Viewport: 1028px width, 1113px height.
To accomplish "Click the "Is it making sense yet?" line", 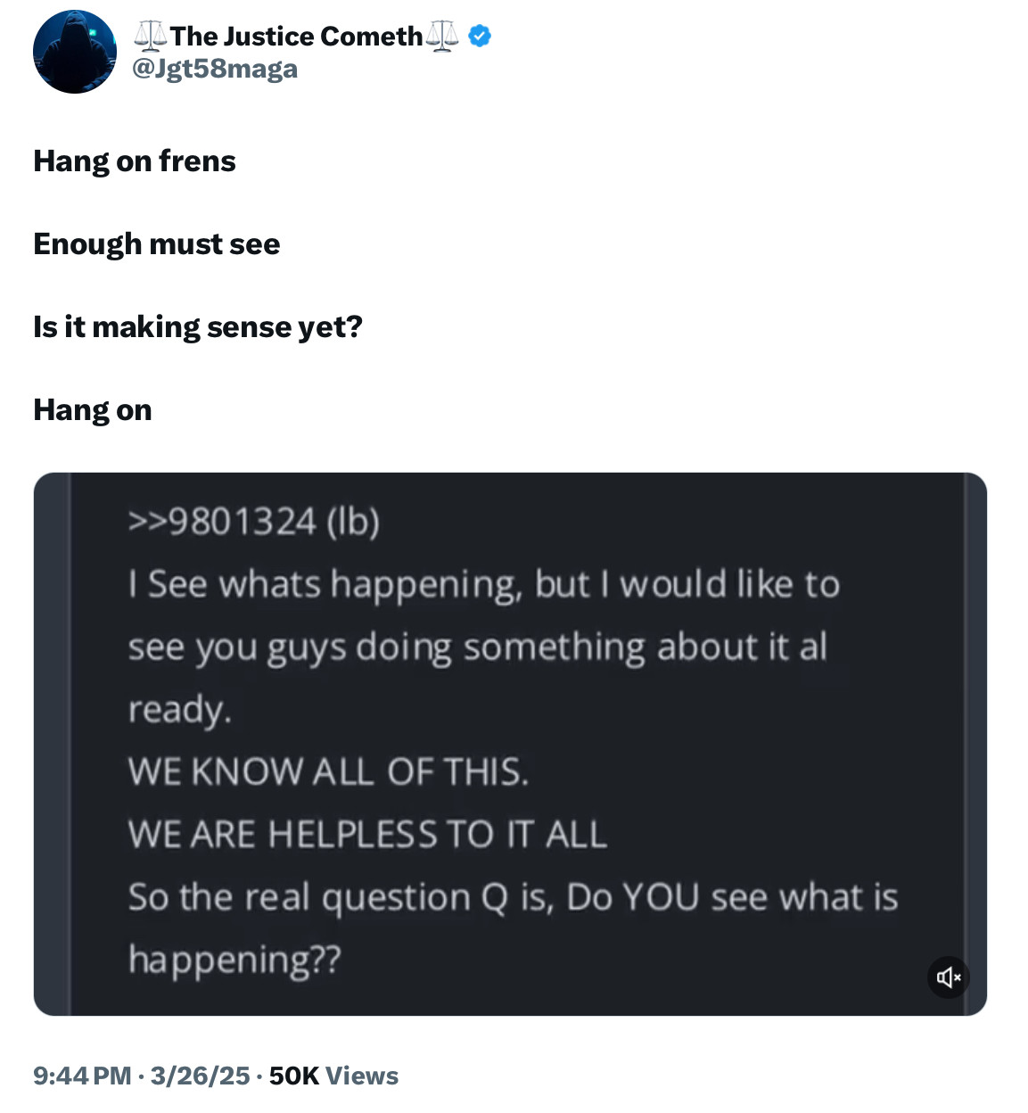I will click(198, 327).
